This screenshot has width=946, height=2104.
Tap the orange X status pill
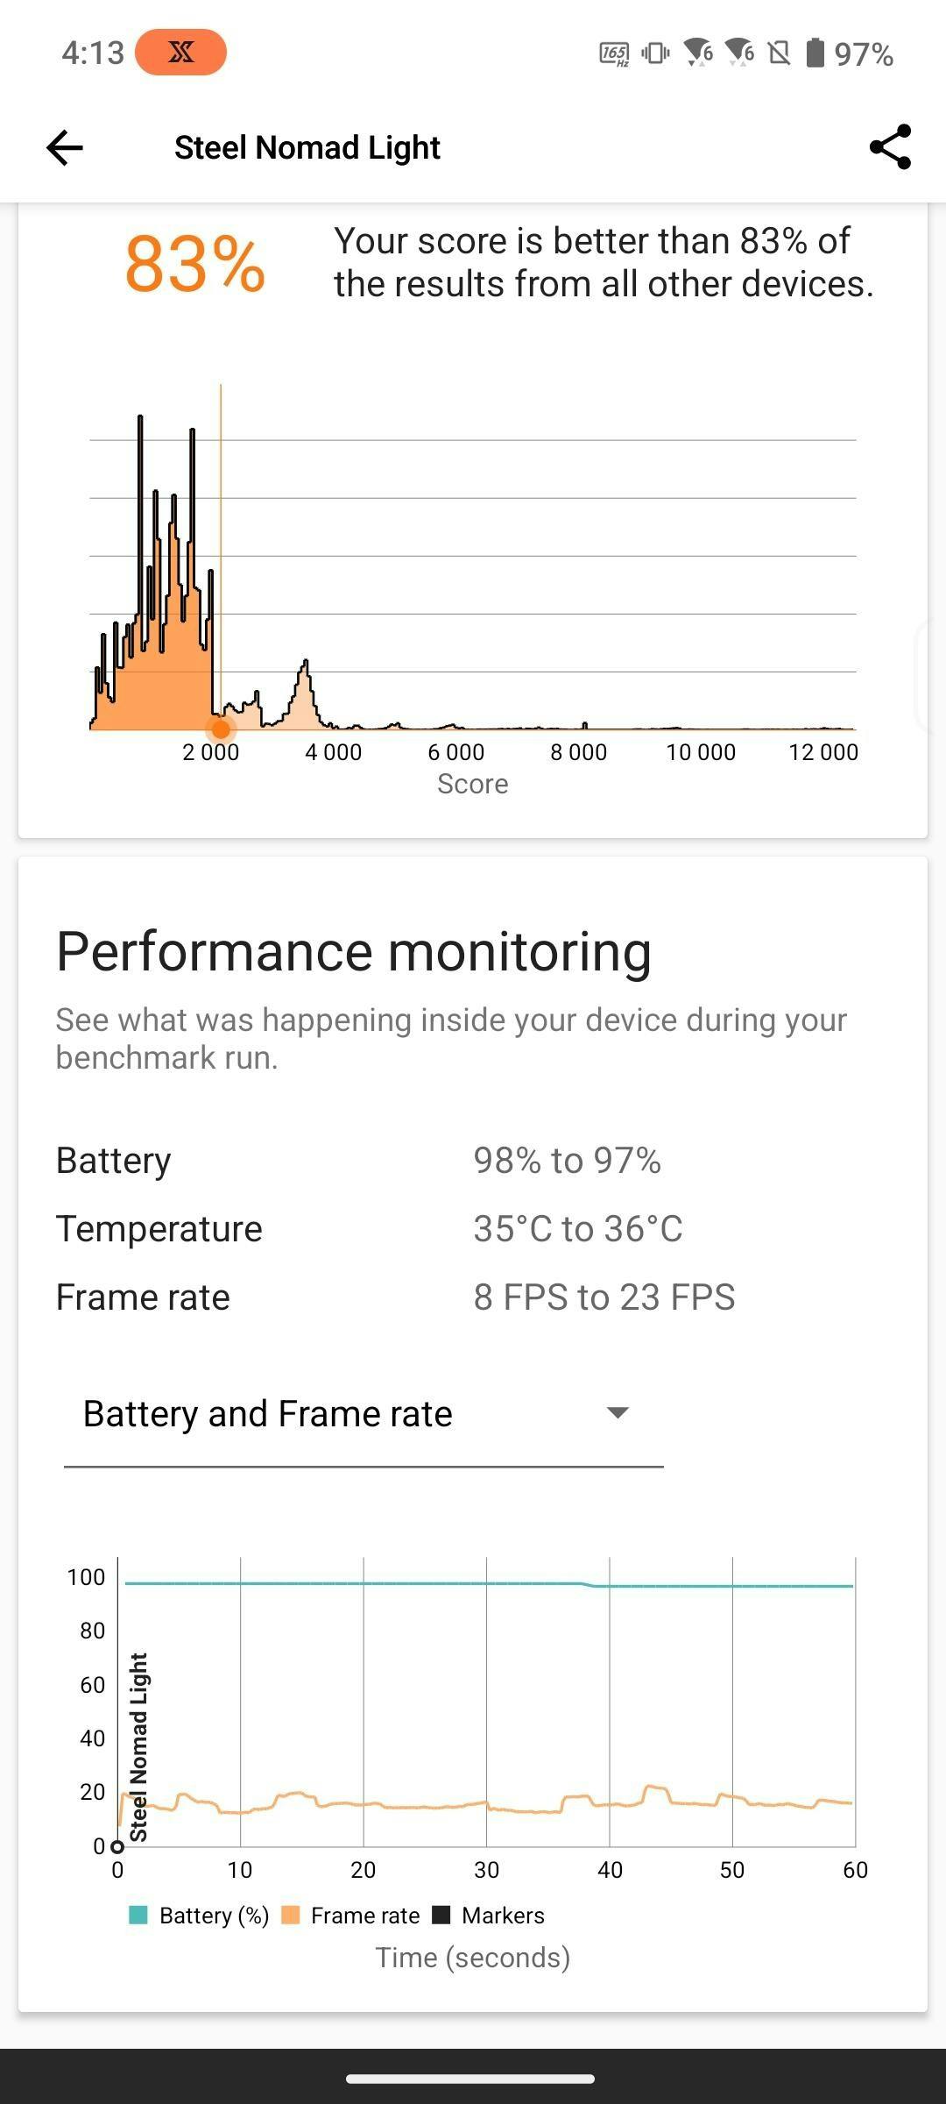181,53
